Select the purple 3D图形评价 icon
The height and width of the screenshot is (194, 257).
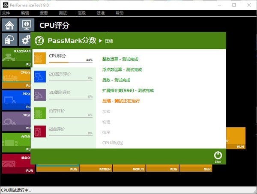40,94
